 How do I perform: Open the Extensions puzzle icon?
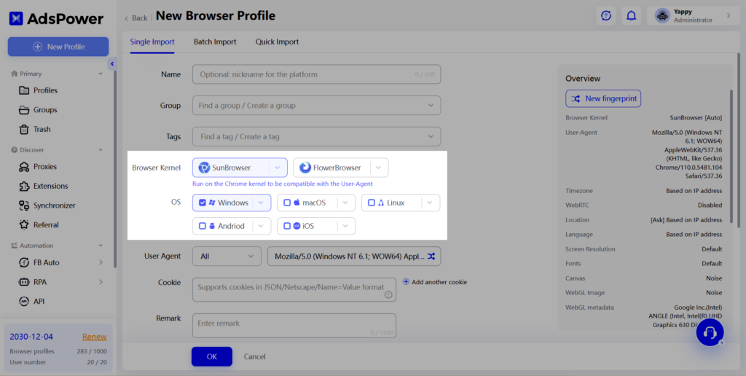coord(24,186)
